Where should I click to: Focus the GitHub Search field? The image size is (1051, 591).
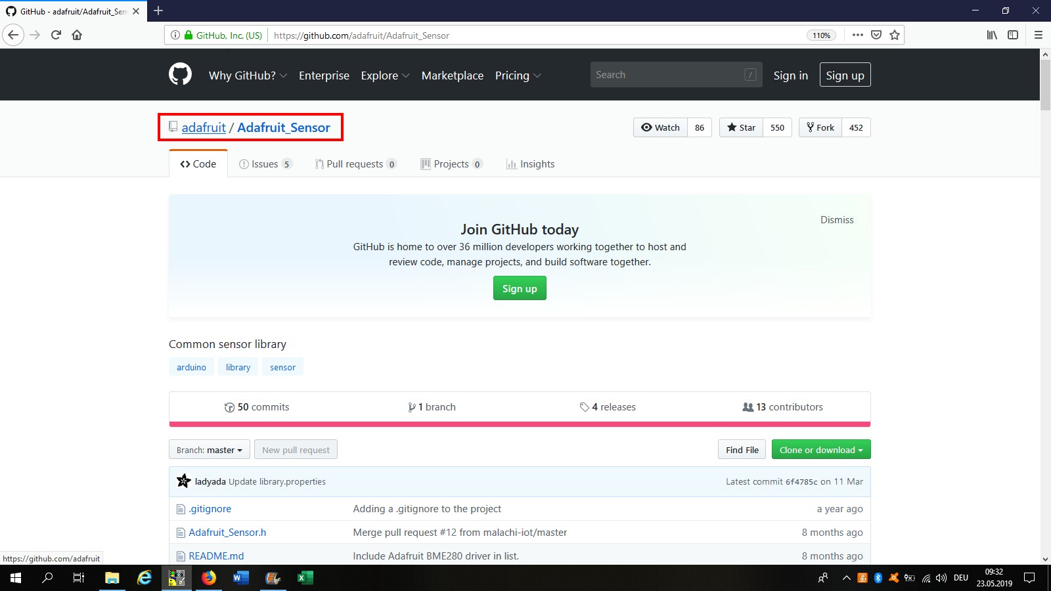[676, 75]
